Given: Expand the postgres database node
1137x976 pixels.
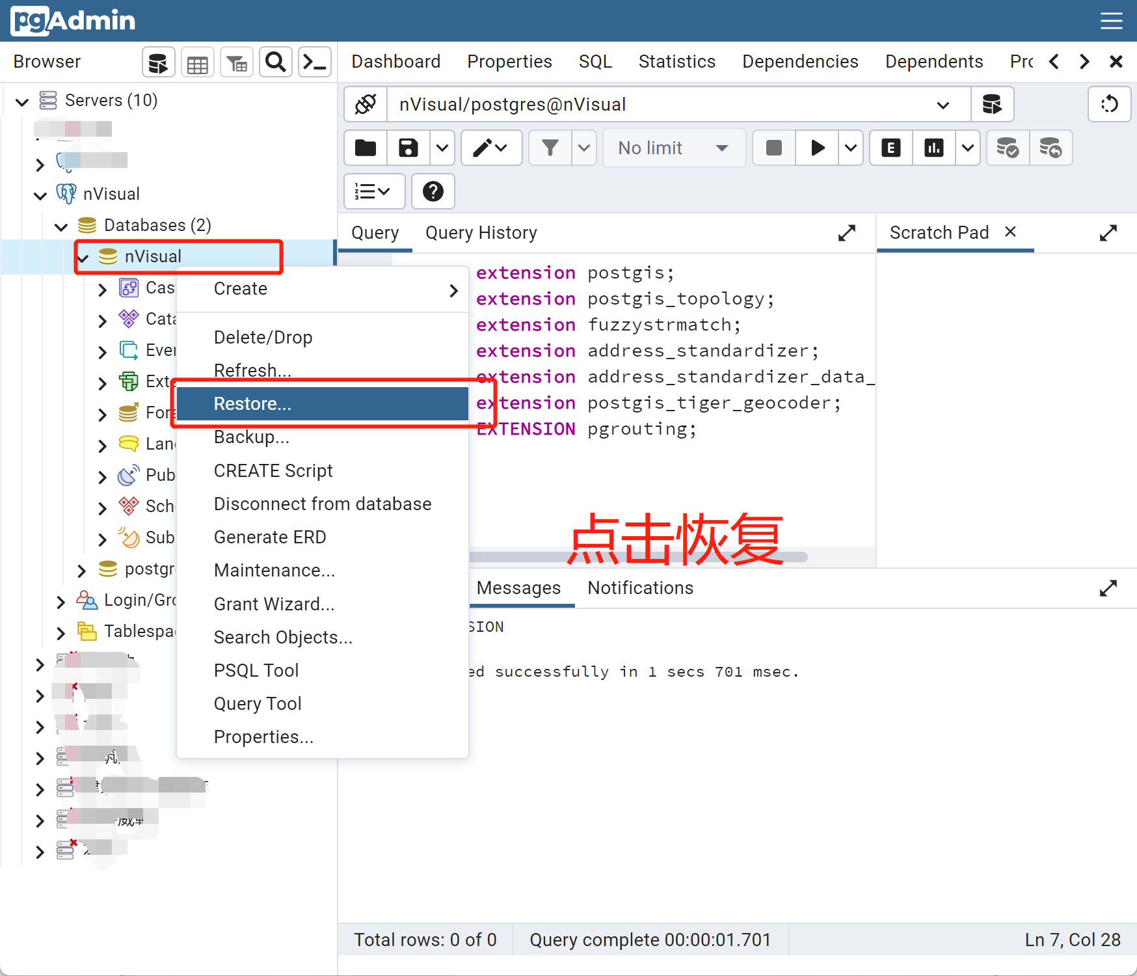Looking at the screenshot, I should pyautogui.click(x=81, y=571).
